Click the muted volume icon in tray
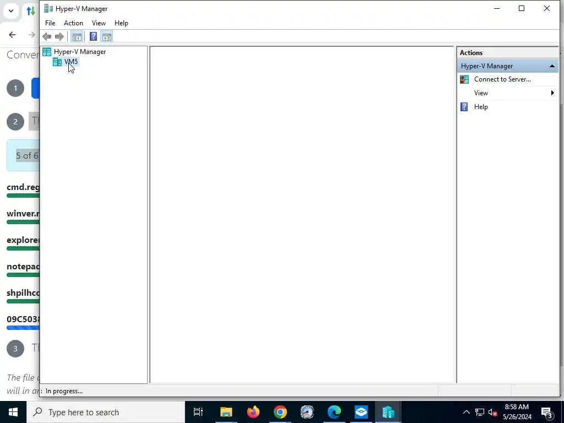 coord(493,412)
